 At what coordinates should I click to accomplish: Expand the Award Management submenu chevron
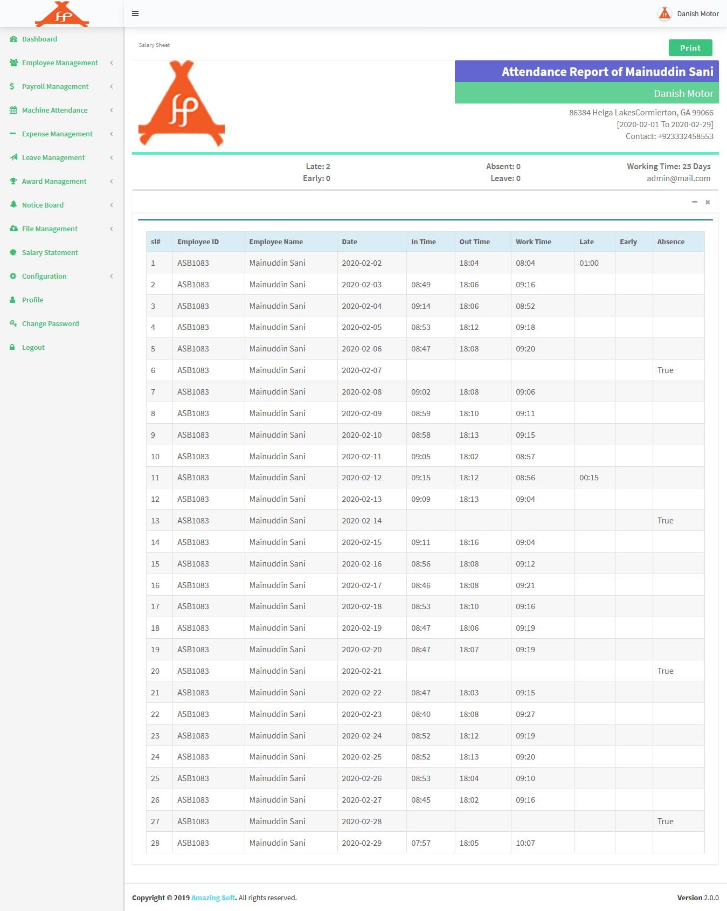point(112,182)
